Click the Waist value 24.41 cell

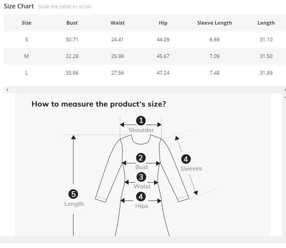(x=117, y=40)
